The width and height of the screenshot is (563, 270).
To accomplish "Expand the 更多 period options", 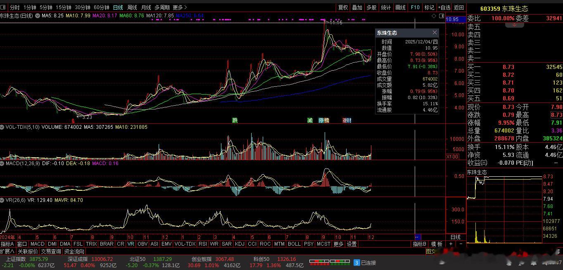I will [x=180, y=7].
